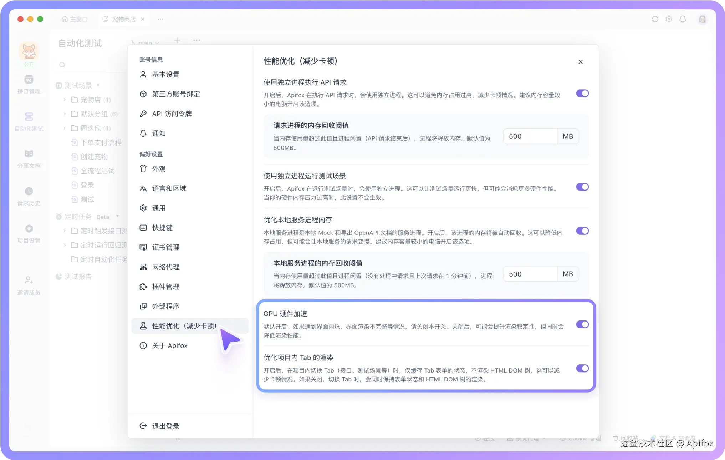Click the 请求进程的内存回收阈值 input field
725x460 pixels.
coord(530,136)
